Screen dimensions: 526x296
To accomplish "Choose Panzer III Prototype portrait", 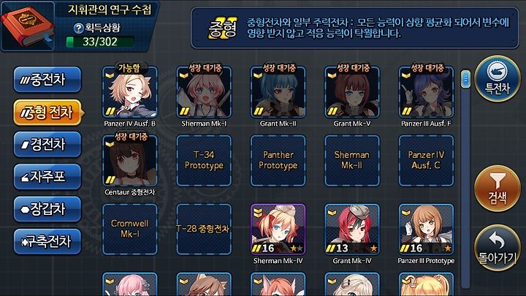I will (x=426, y=229).
